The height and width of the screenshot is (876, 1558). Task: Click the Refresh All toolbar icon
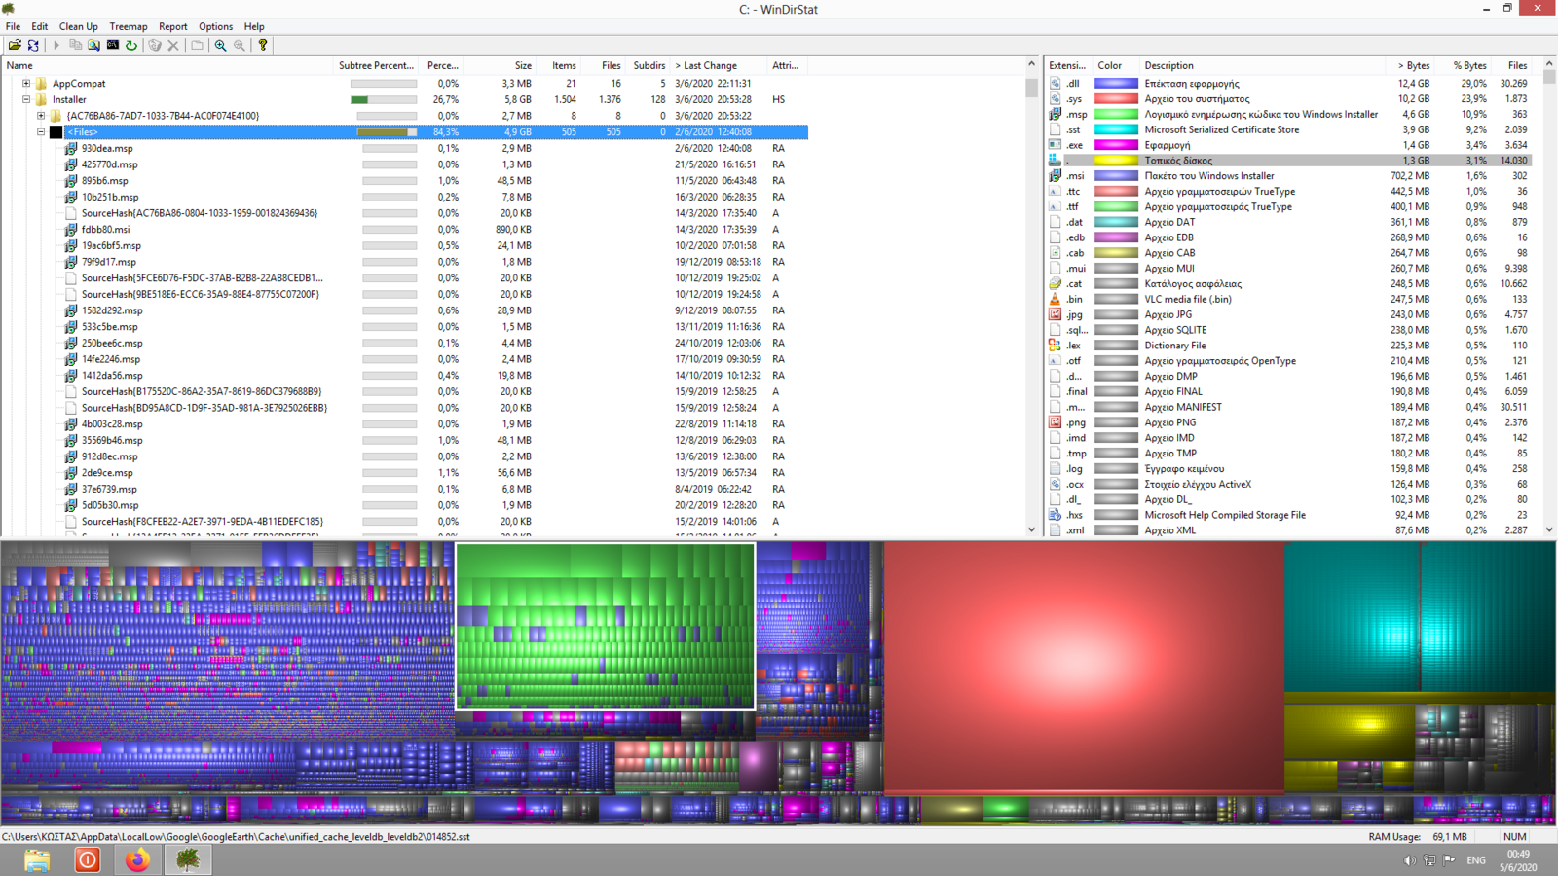33,45
